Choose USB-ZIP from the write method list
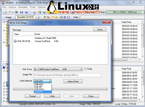Image resolution: width=145 pixels, height=107 pixels. point(42,87)
